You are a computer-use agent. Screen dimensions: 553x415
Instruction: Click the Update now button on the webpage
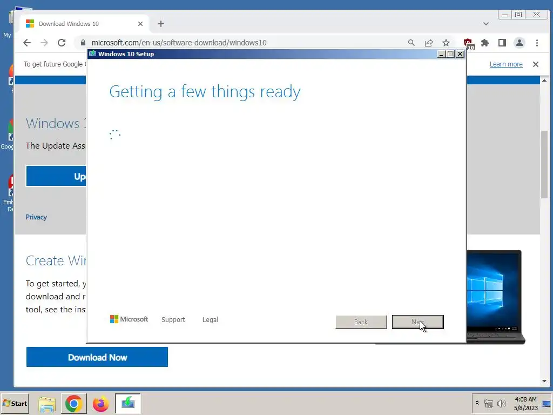pyautogui.click(x=56, y=176)
